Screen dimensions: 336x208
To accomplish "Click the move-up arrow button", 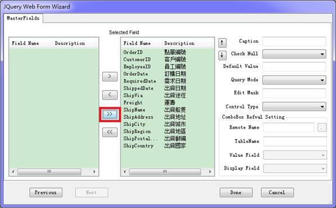I will pos(222,43).
